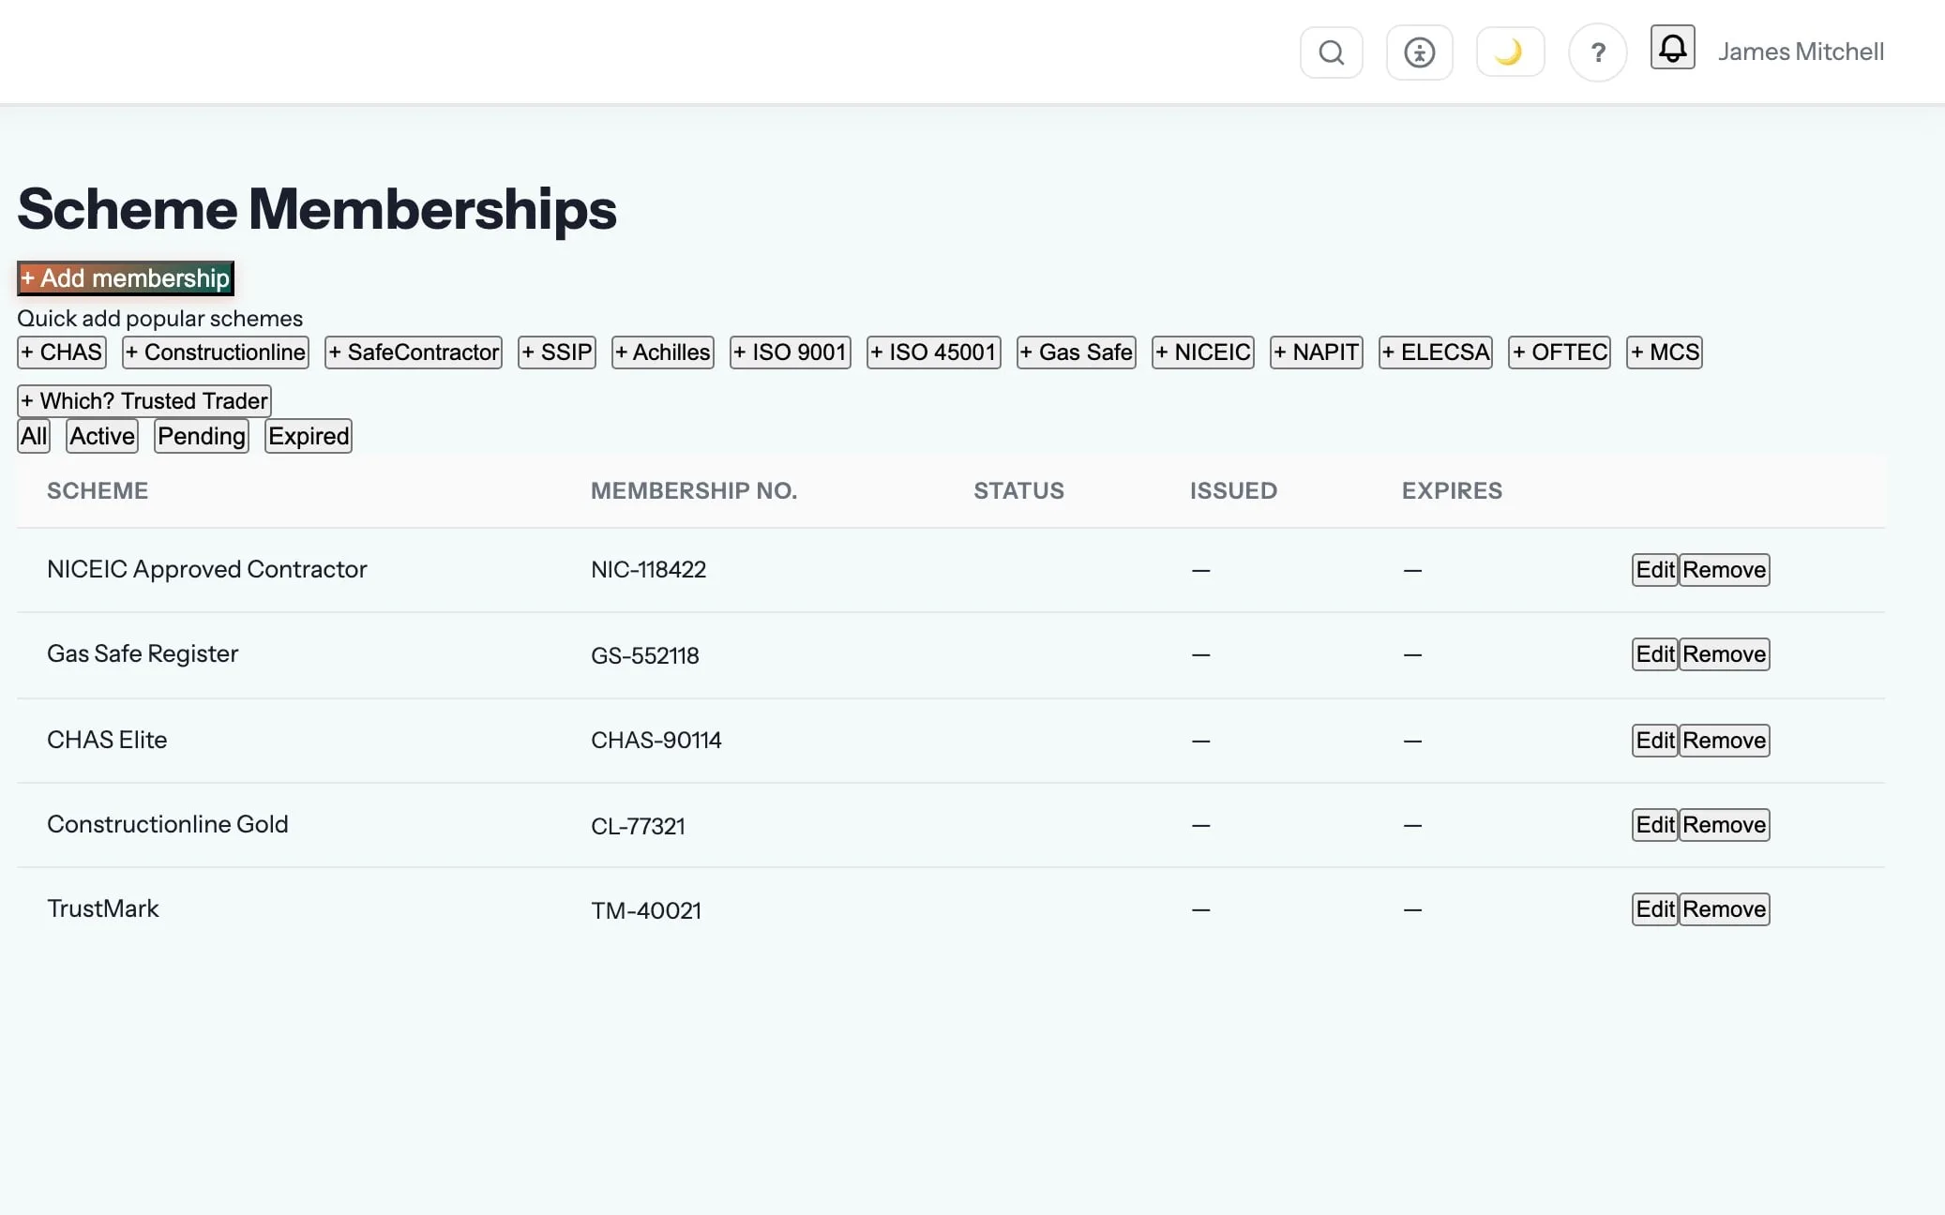Quick add CHAS scheme
The image size is (1945, 1215).
pyautogui.click(x=62, y=352)
